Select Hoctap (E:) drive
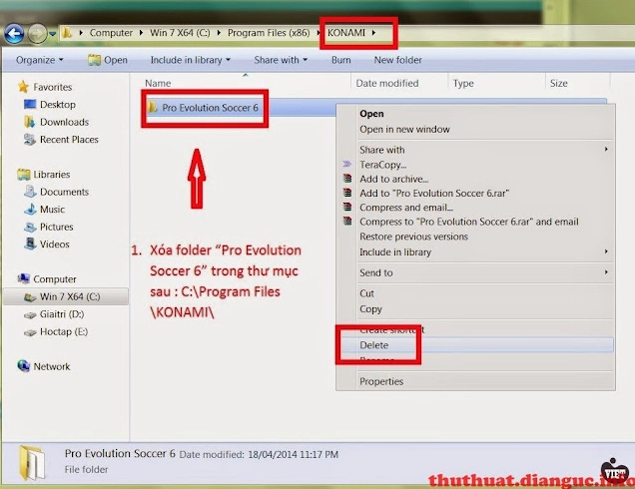The height and width of the screenshot is (489, 635). [x=64, y=332]
